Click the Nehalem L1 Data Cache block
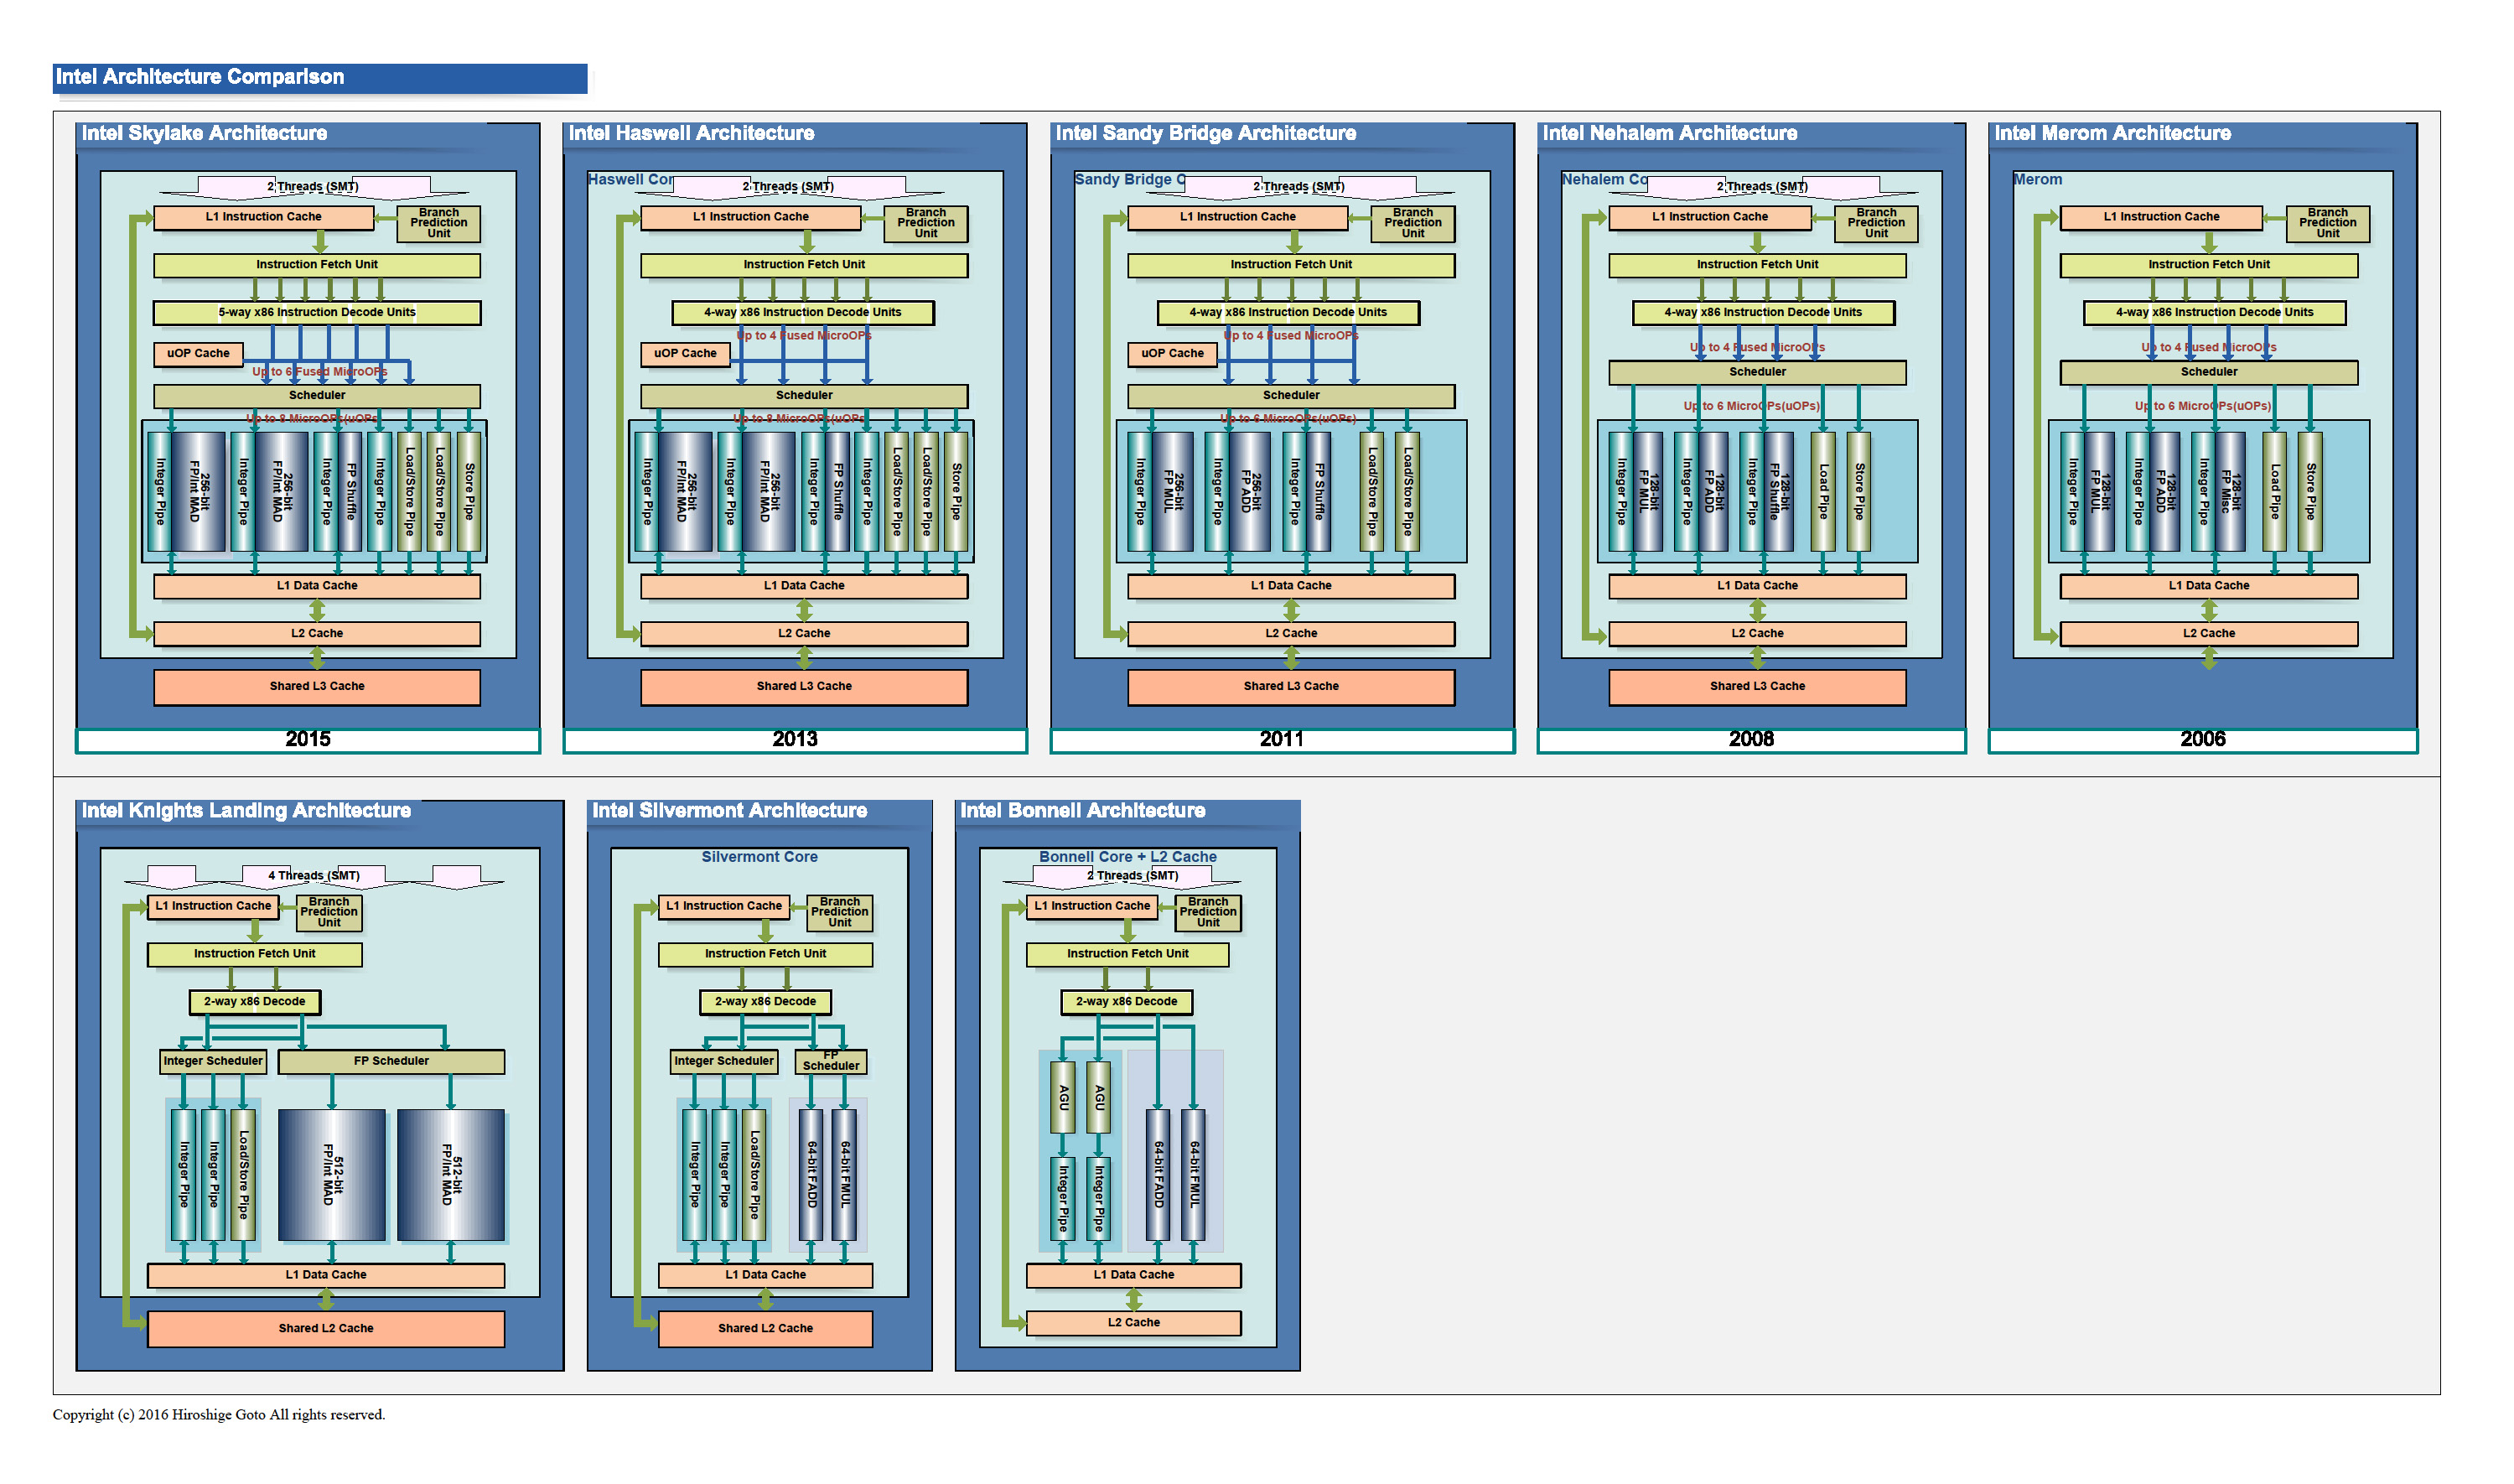 coord(1759,587)
